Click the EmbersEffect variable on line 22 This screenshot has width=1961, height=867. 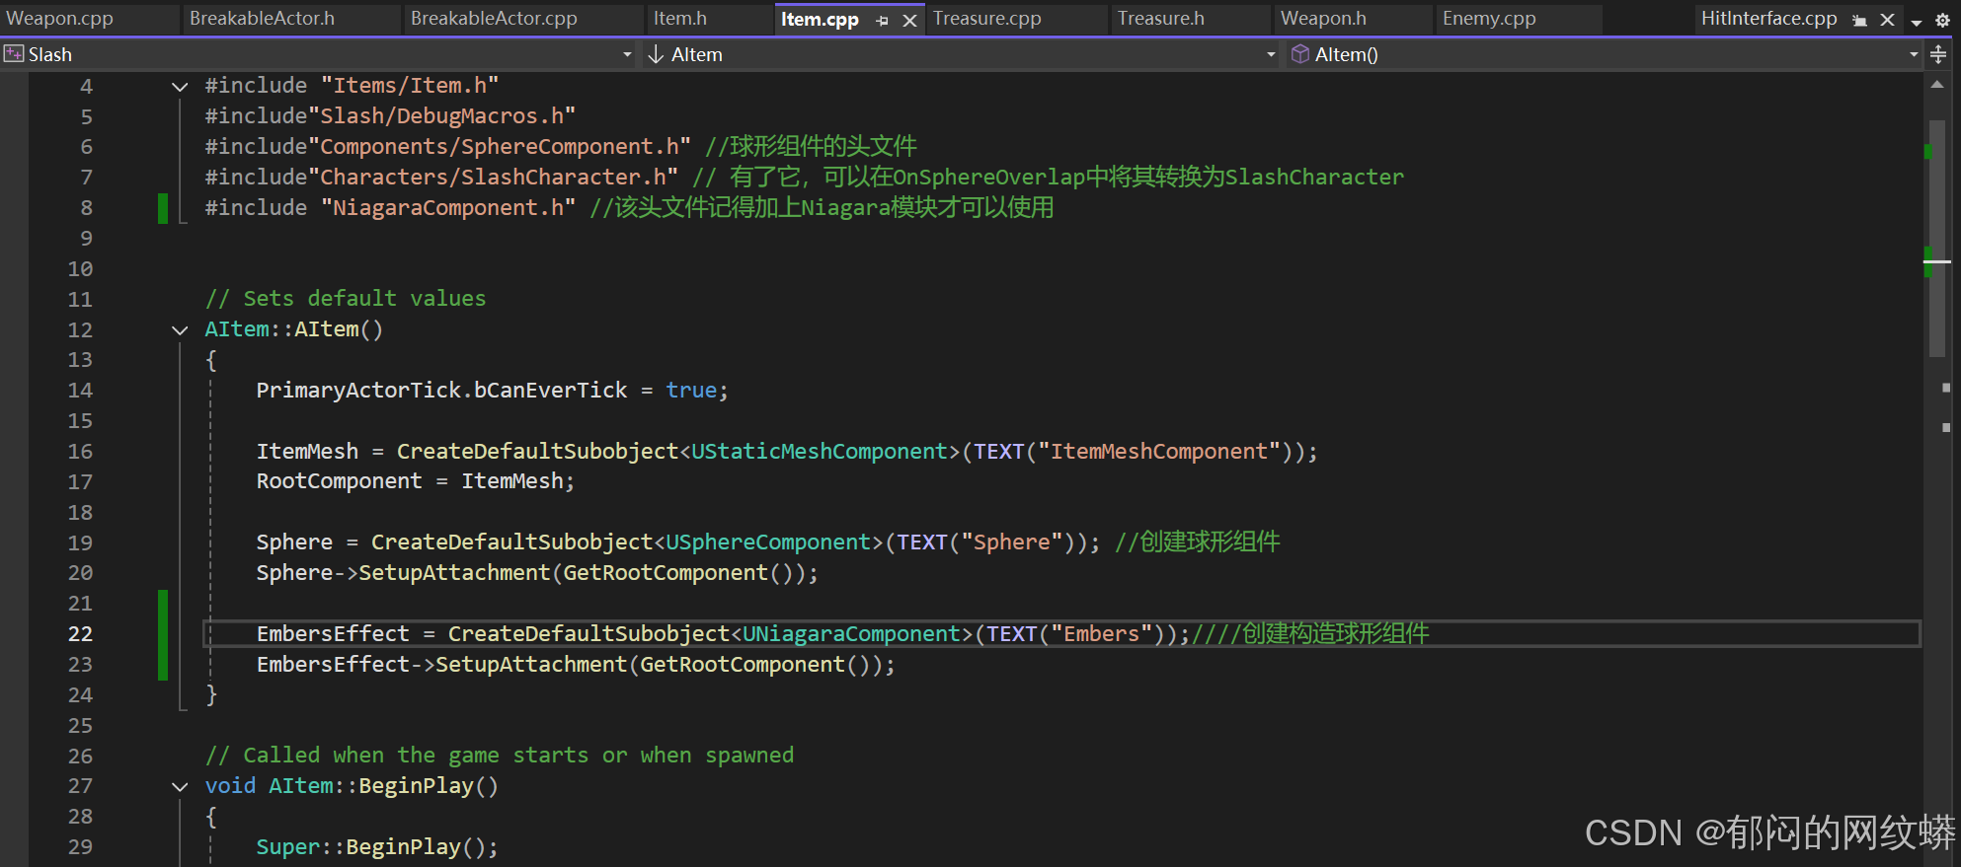tap(333, 634)
